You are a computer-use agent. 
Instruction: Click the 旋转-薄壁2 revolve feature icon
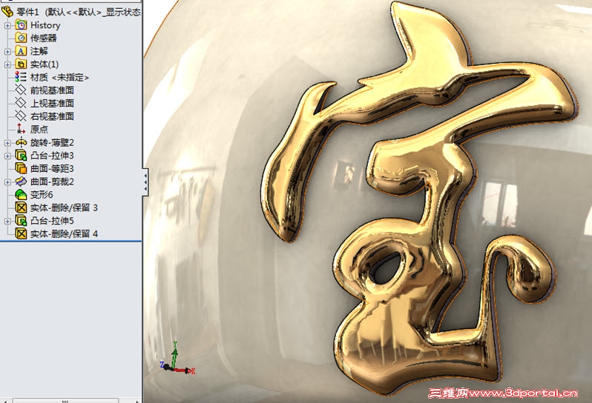click(21, 142)
